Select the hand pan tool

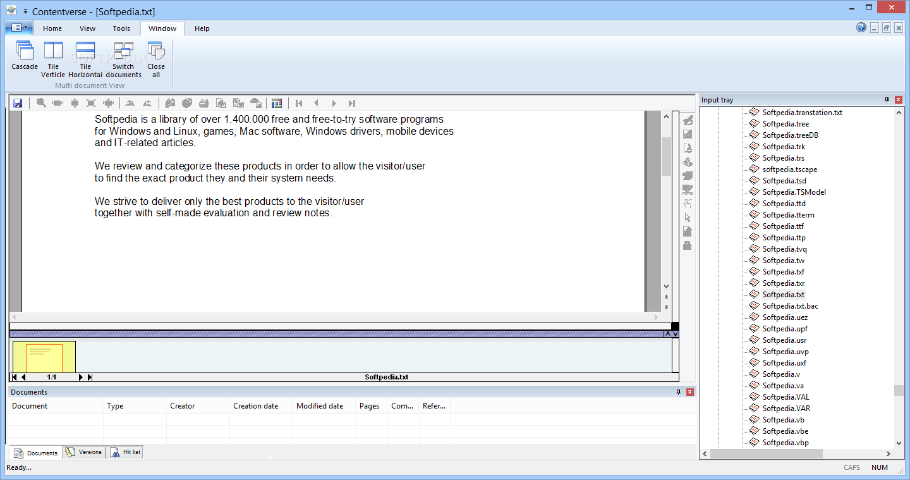(x=688, y=204)
